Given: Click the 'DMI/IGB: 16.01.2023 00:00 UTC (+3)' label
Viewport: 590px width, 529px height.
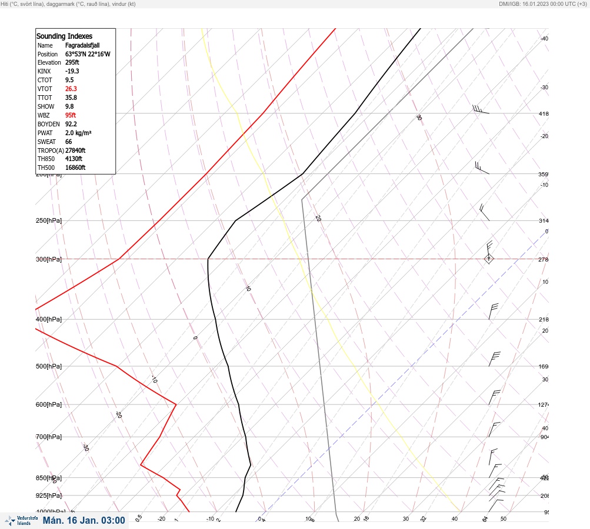Looking at the screenshot, I should click(543, 4).
